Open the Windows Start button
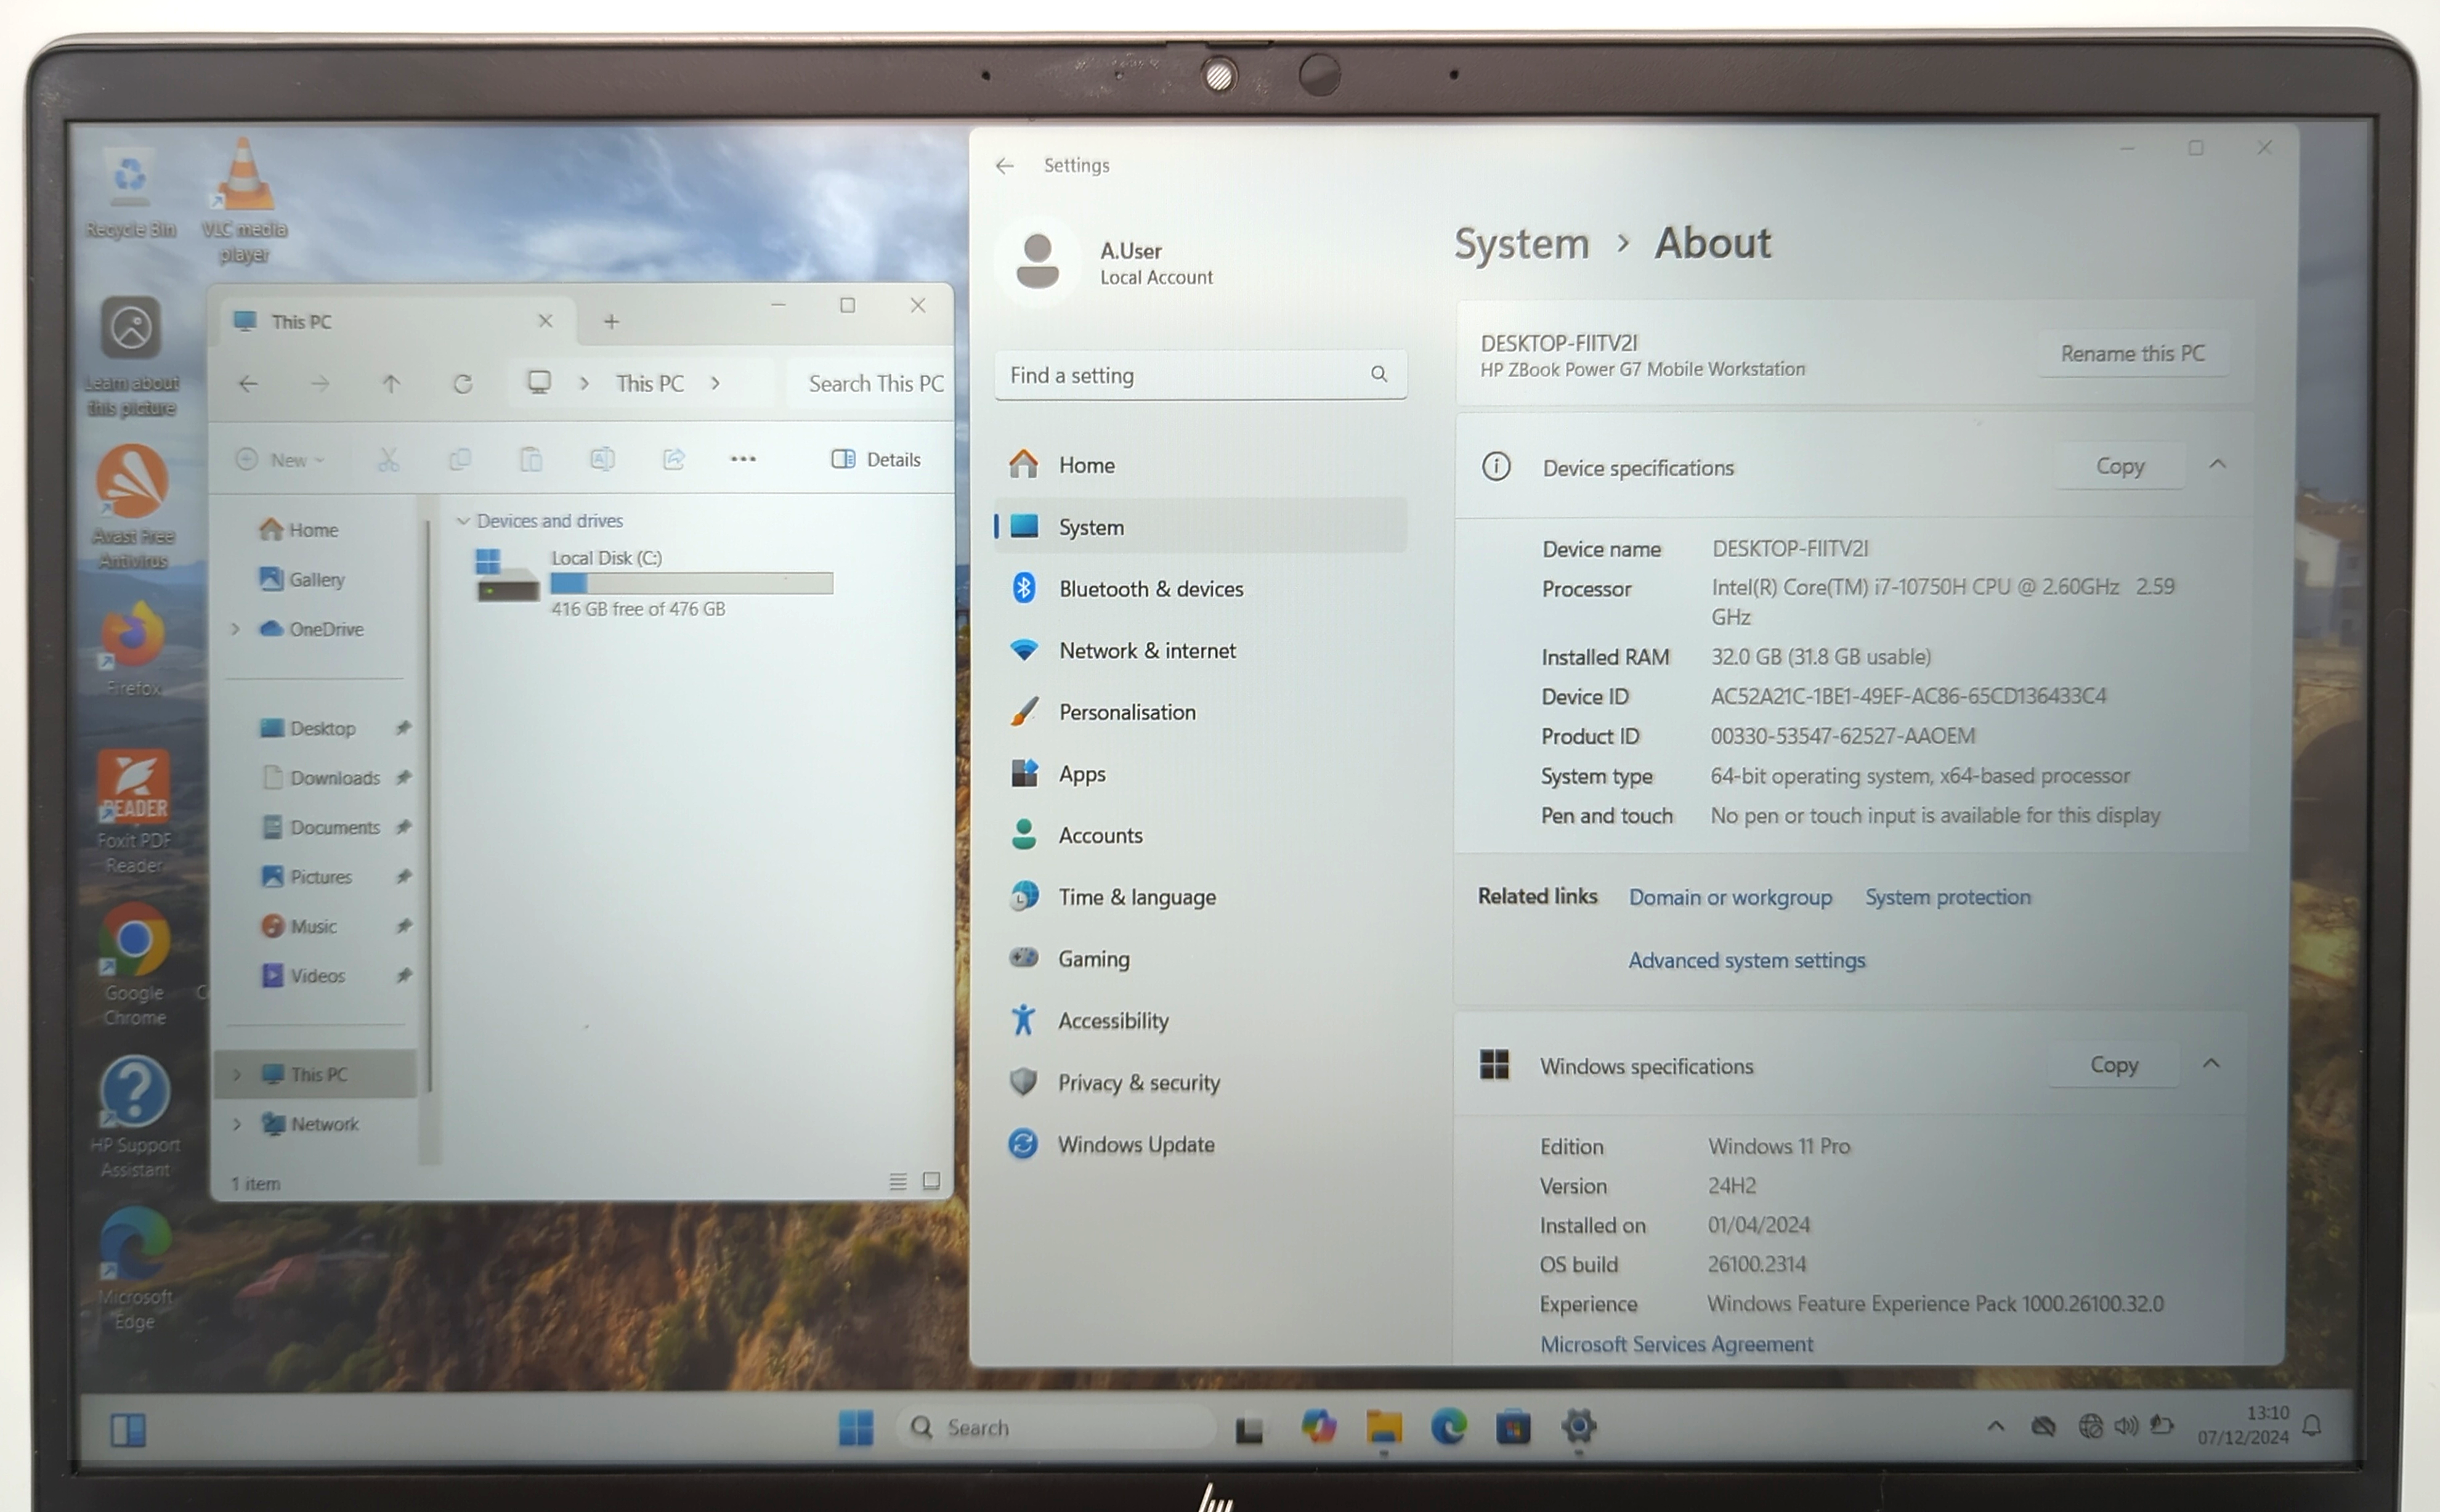The width and height of the screenshot is (2440, 1512). (x=856, y=1427)
